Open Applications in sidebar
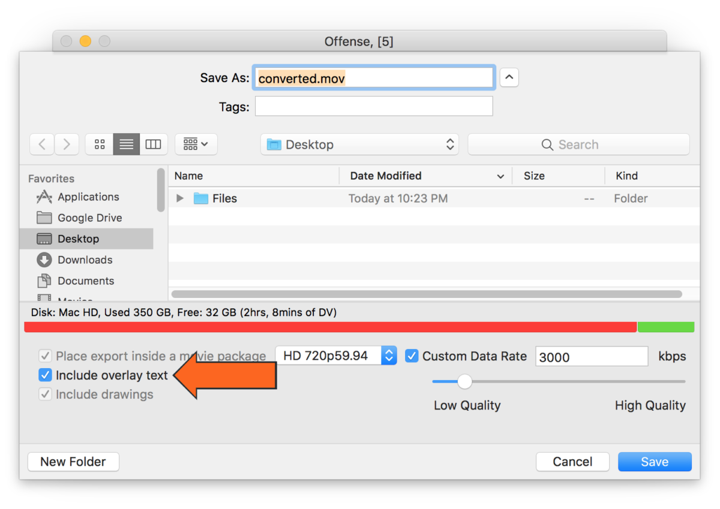The image size is (720, 509). click(88, 197)
